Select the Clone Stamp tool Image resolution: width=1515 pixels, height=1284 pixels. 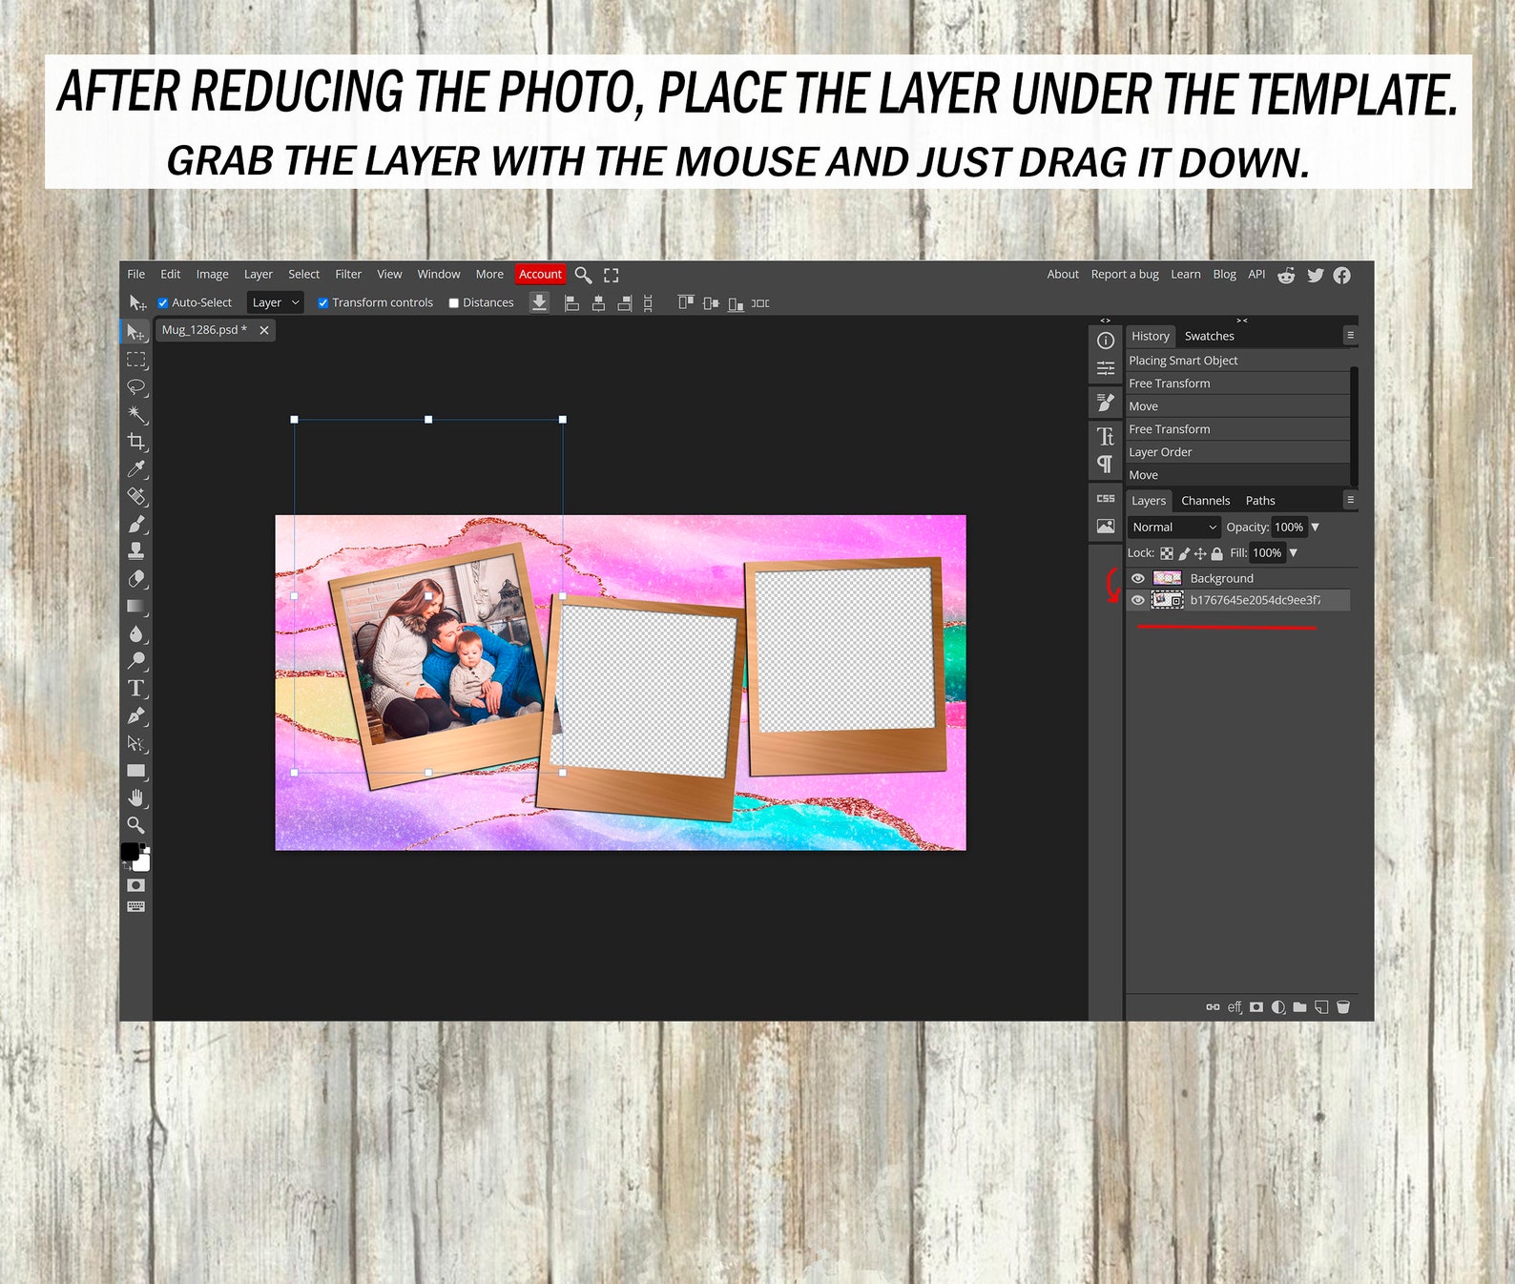click(136, 551)
